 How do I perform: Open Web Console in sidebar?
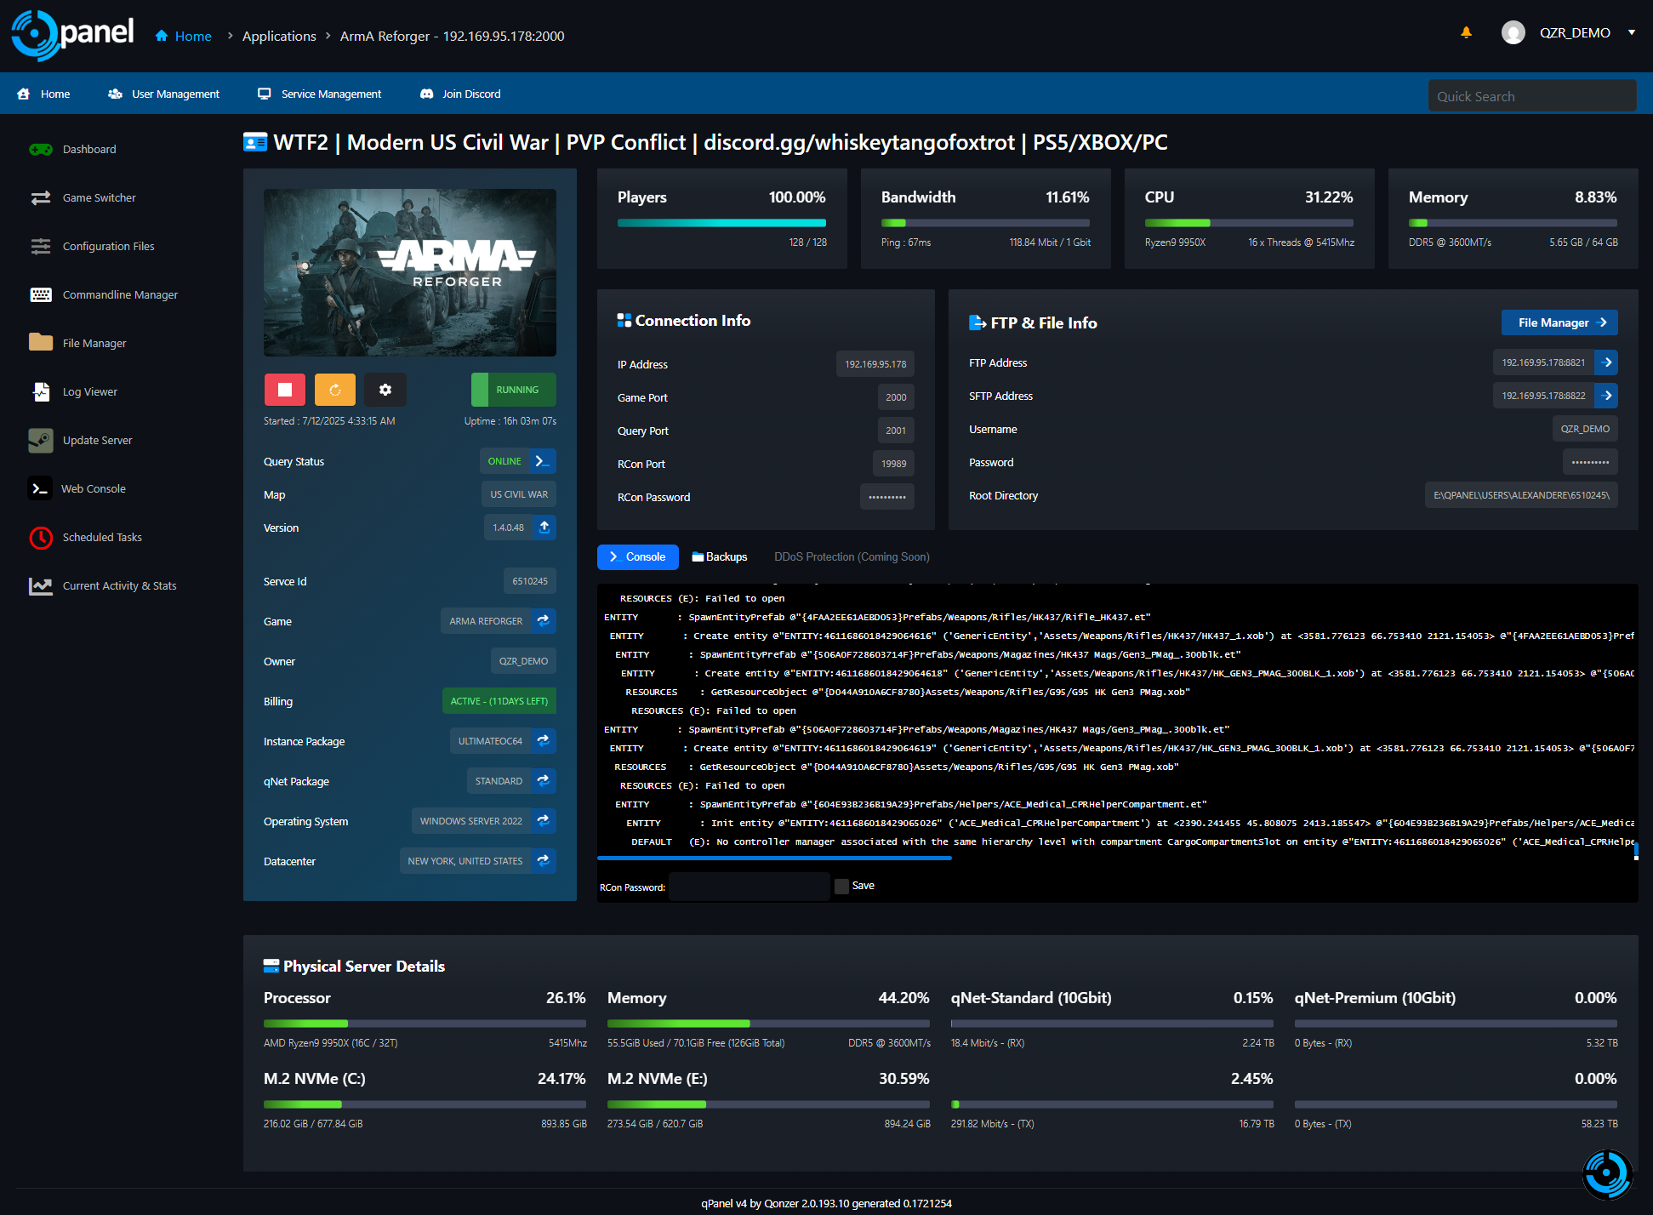tap(77, 488)
